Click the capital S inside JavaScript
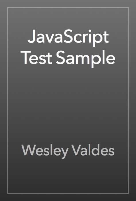The height and width of the screenshot is (201, 136). coord(69,36)
